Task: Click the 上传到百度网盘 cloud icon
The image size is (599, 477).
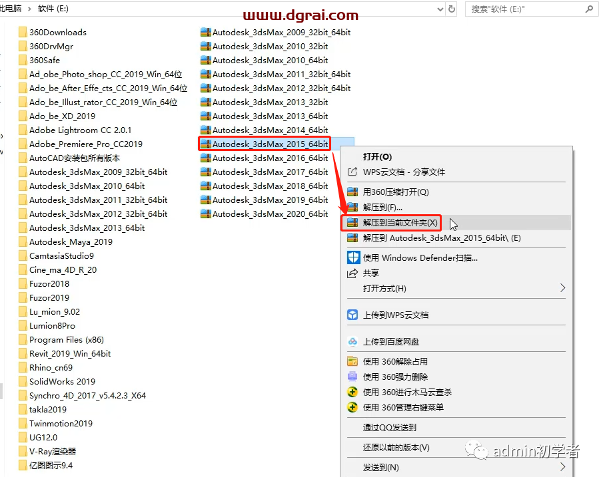Action: tap(352, 341)
